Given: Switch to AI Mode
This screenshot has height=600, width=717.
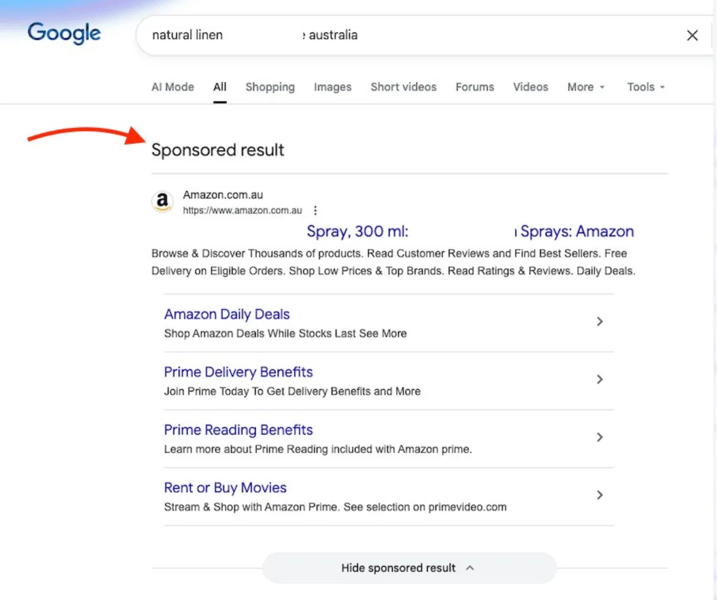Looking at the screenshot, I should click(172, 87).
